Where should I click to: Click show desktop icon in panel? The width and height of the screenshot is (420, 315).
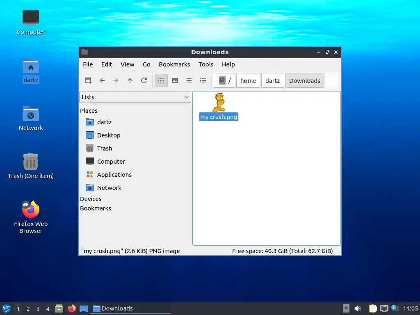(x=84, y=308)
